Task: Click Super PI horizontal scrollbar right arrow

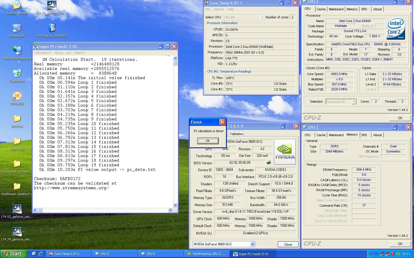Action: pyautogui.click(x=170, y=210)
